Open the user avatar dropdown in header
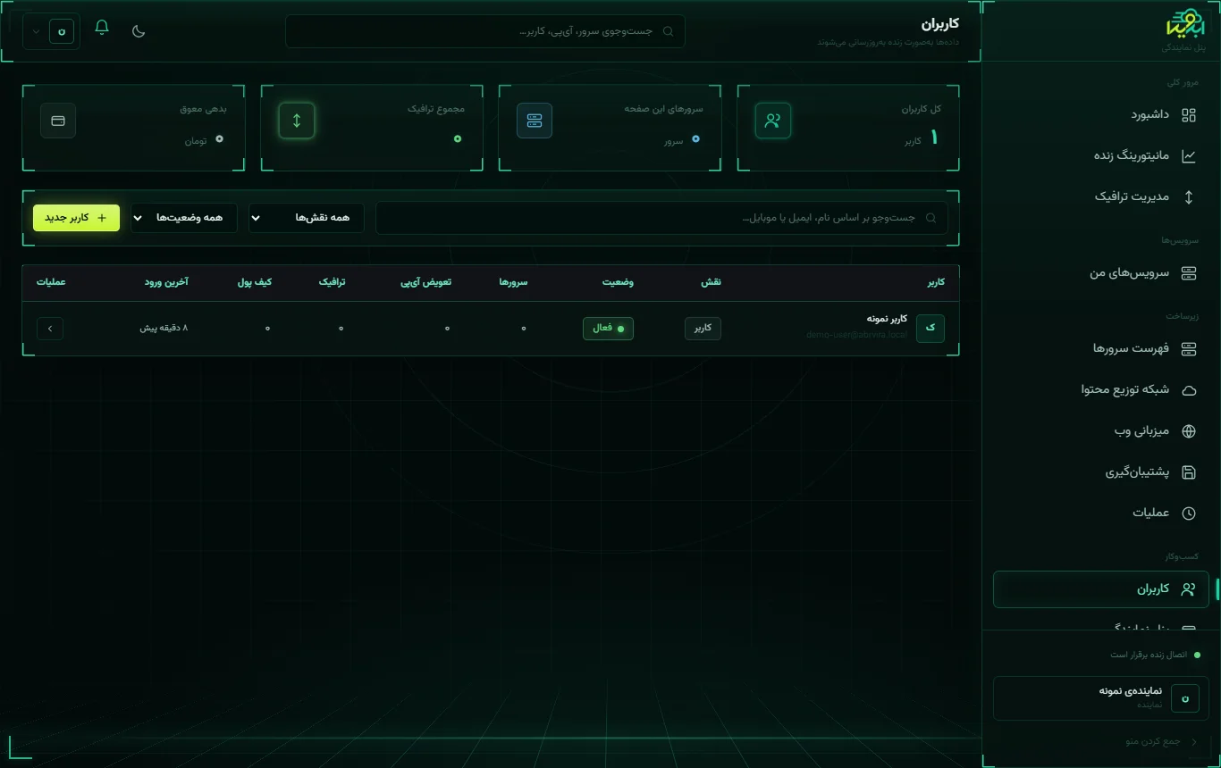Image resolution: width=1221 pixels, height=768 pixels. pyautogui.click(x=51, y=31)
